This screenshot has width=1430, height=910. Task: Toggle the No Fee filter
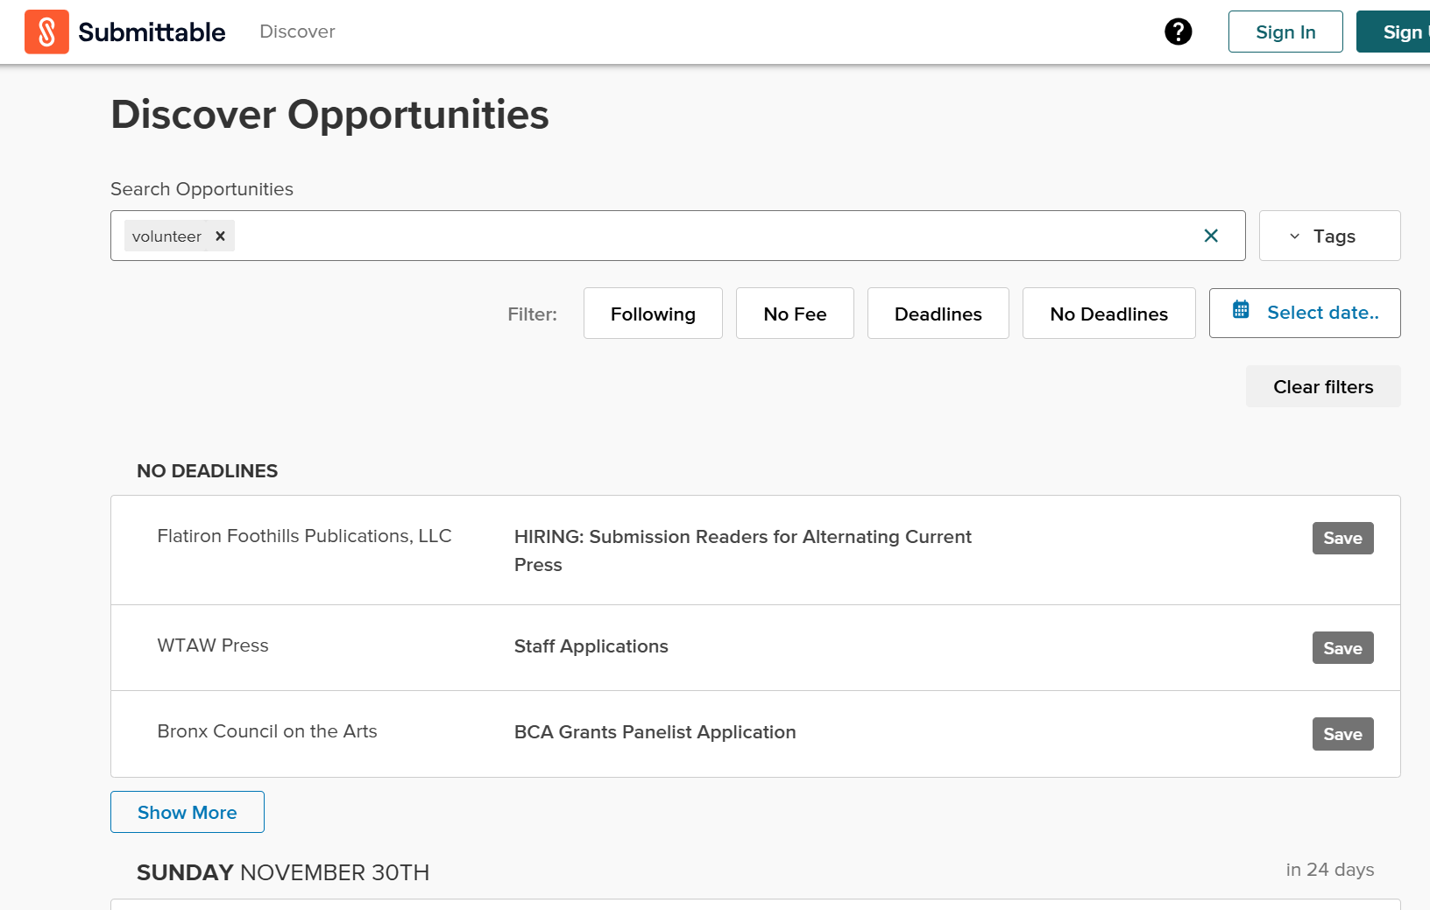[x=795, y=314]
